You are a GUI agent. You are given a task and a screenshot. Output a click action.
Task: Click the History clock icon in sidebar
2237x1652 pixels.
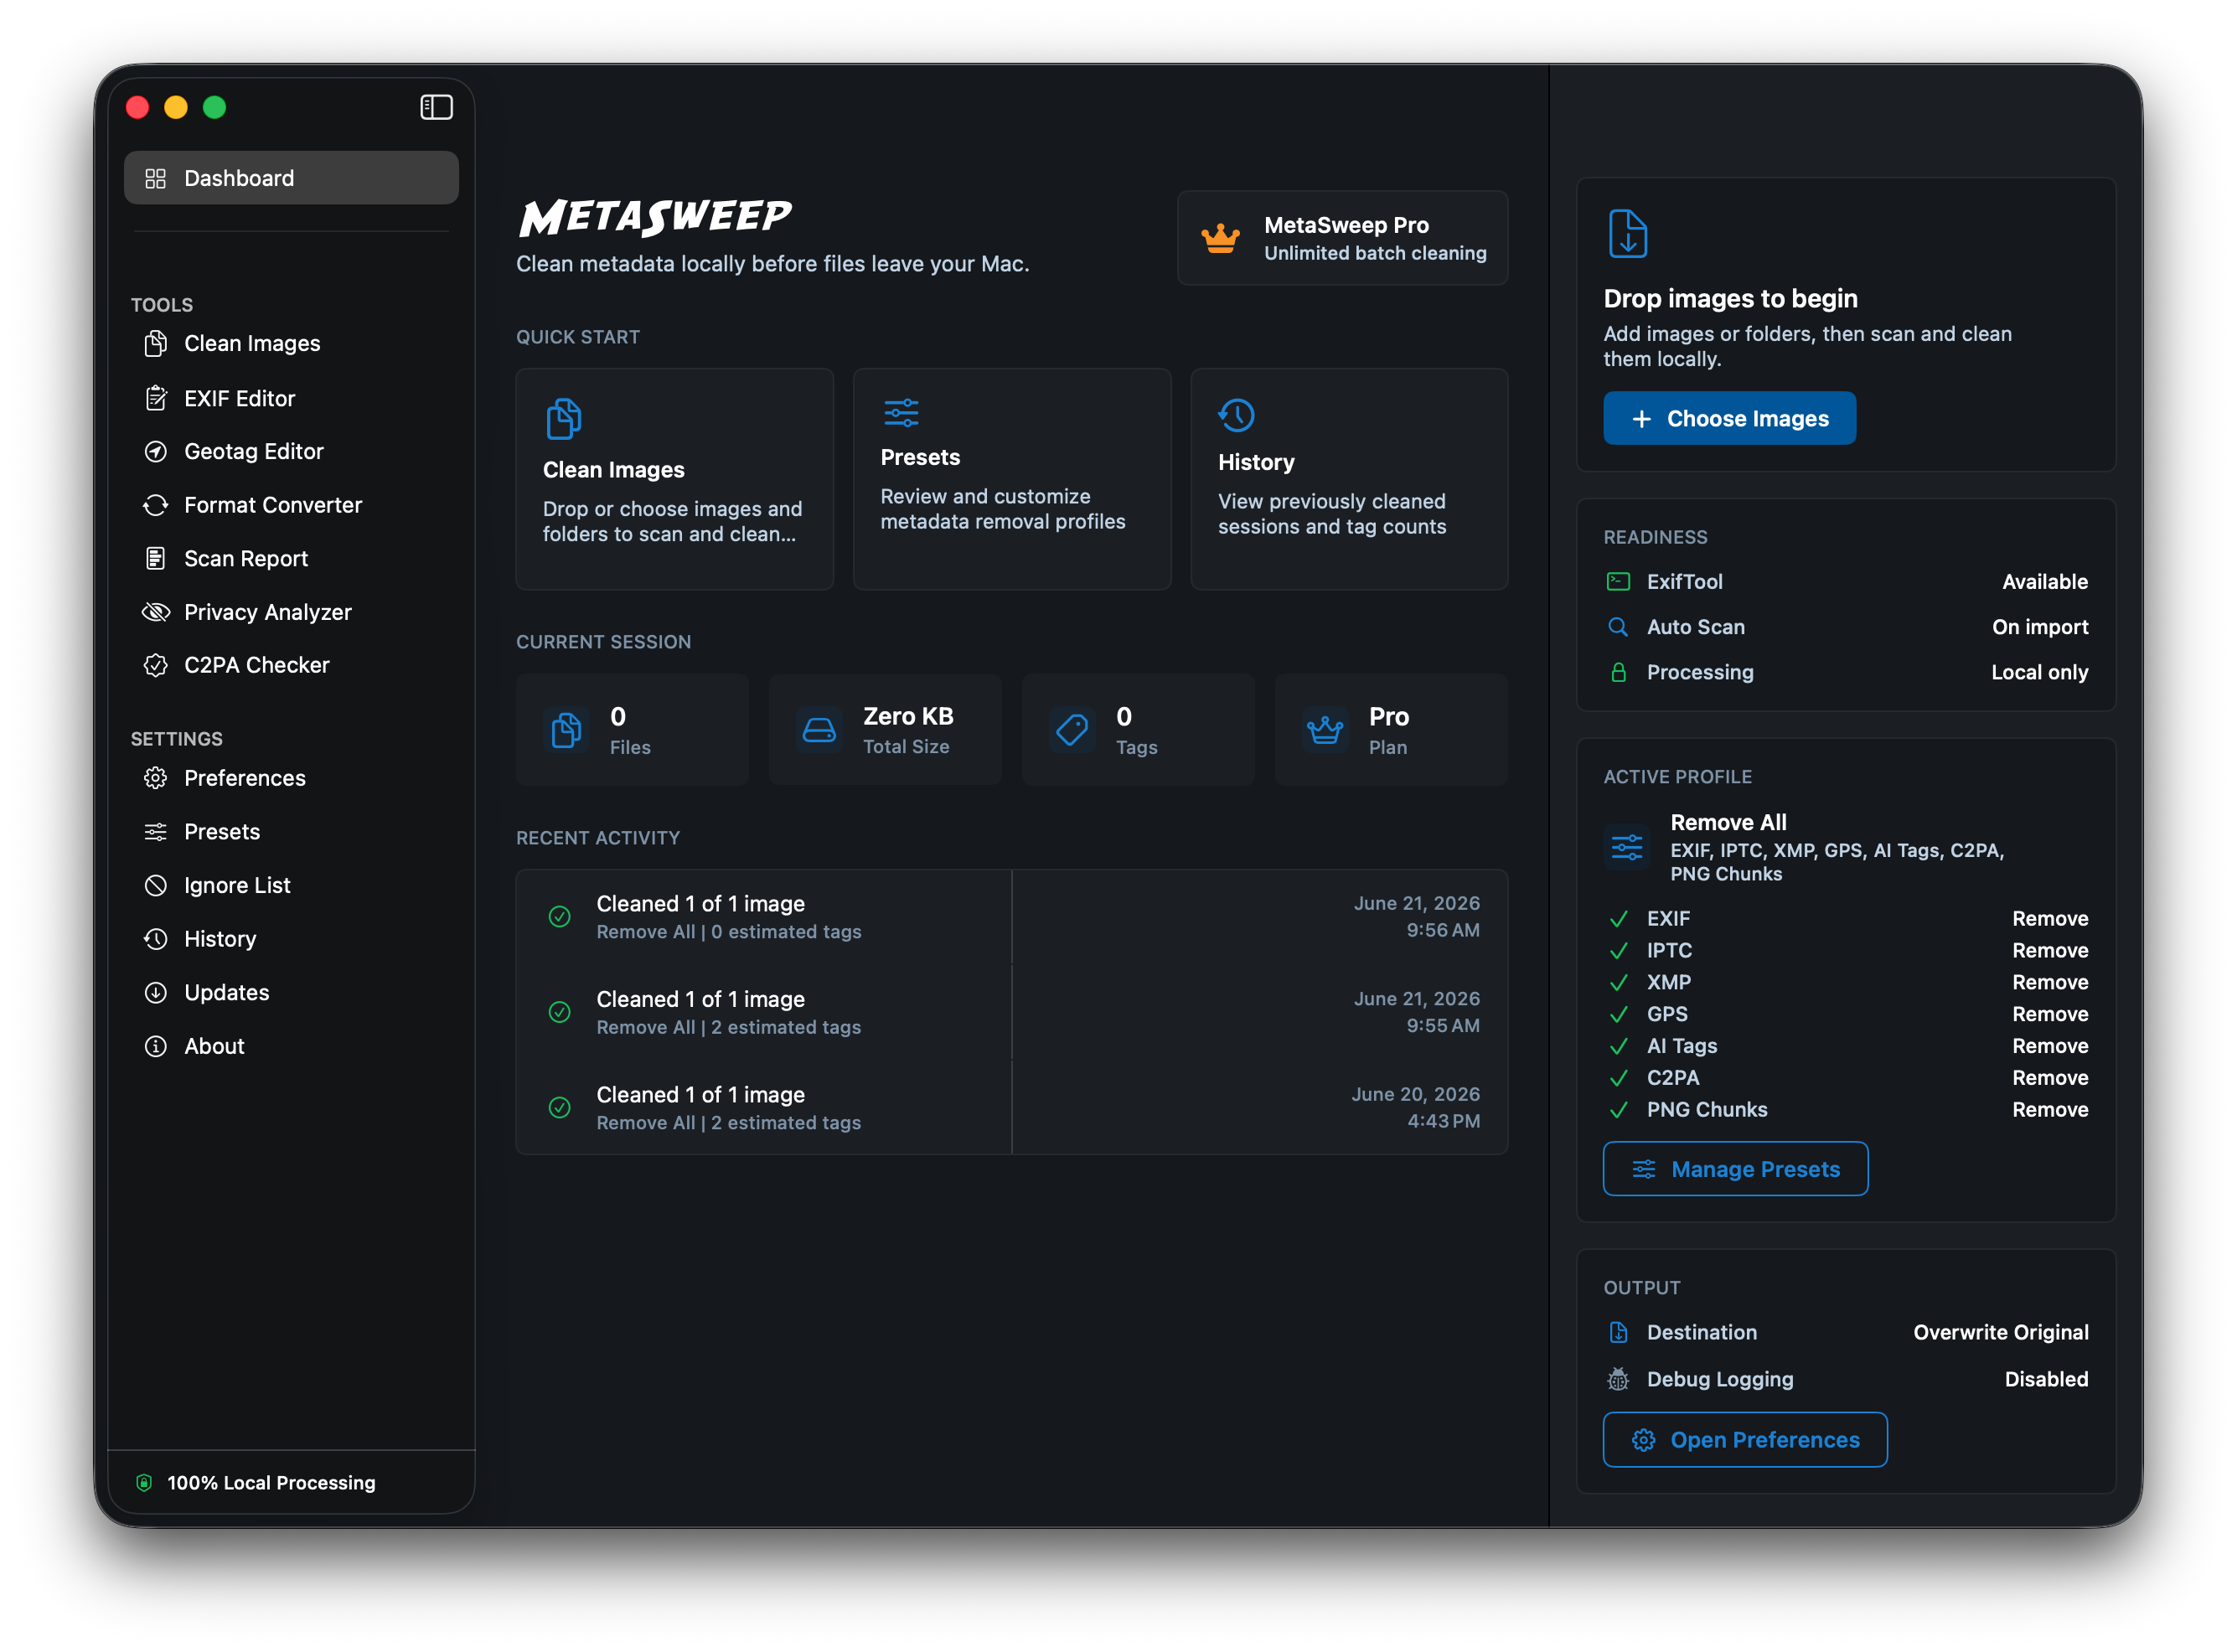pyautogui.click(x=156, y=939)
